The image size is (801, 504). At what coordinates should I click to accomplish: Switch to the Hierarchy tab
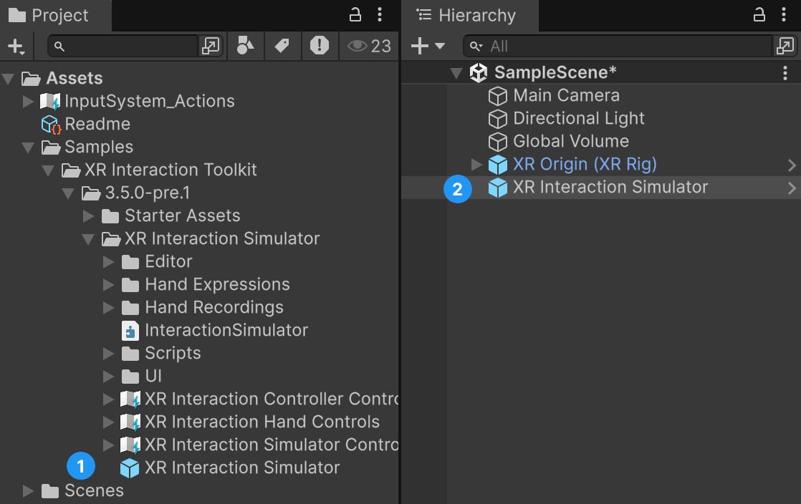tap(470, 15)
